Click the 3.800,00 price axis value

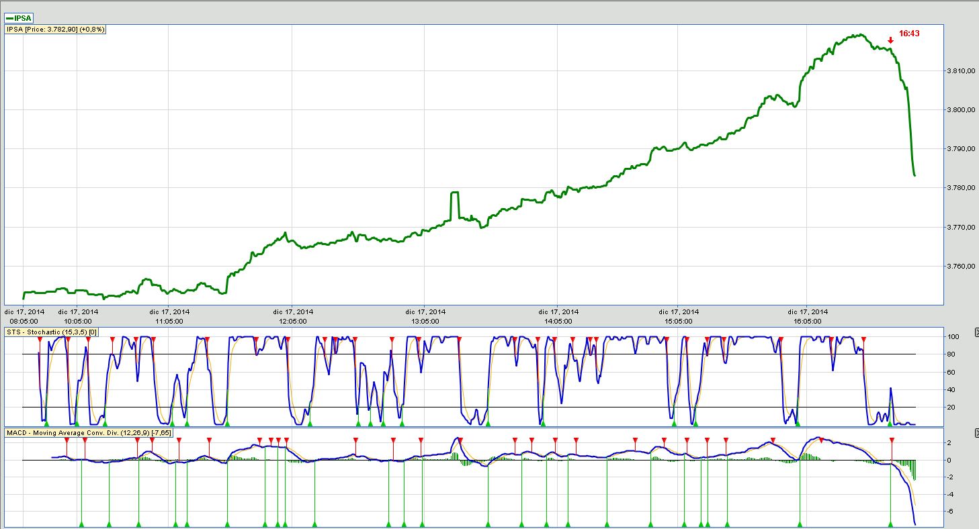click(x=961, y=109)
